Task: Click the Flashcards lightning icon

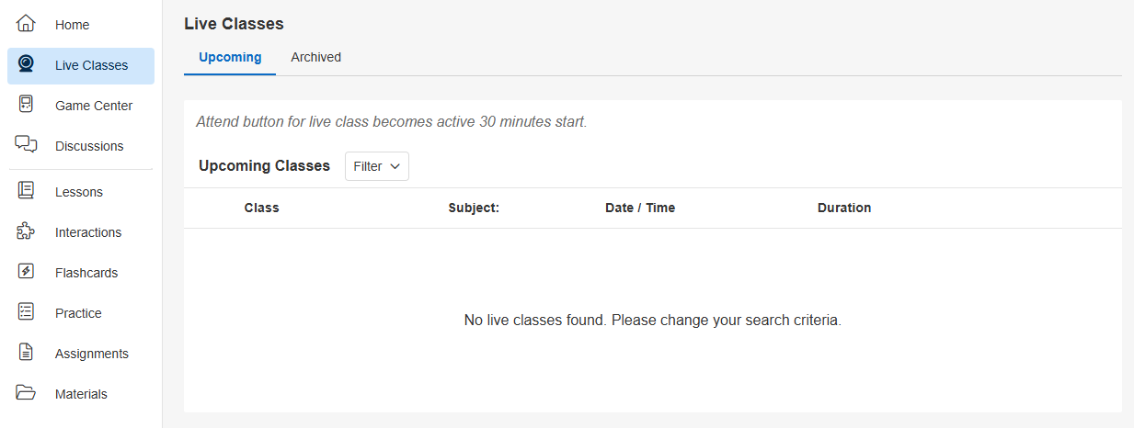Action: tap(26, 272)
